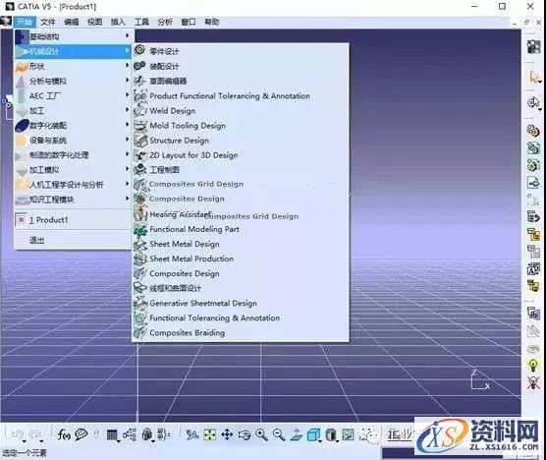Choose Sheet Metal Design workbench
The width and height of the screenshot is (546, 460).
point(241,244)
